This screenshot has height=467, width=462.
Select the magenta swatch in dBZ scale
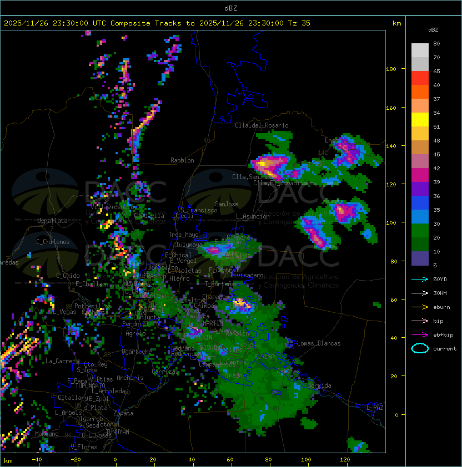pos(420,175)
